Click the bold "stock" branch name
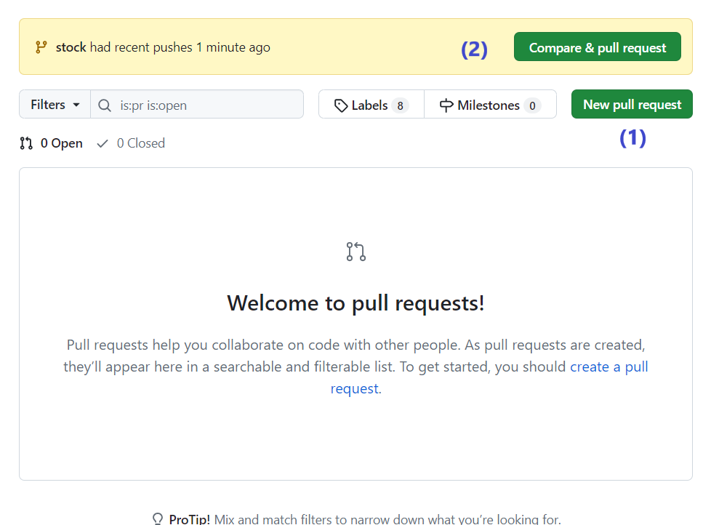The image size is (711, 525). (x=71, y=47)
